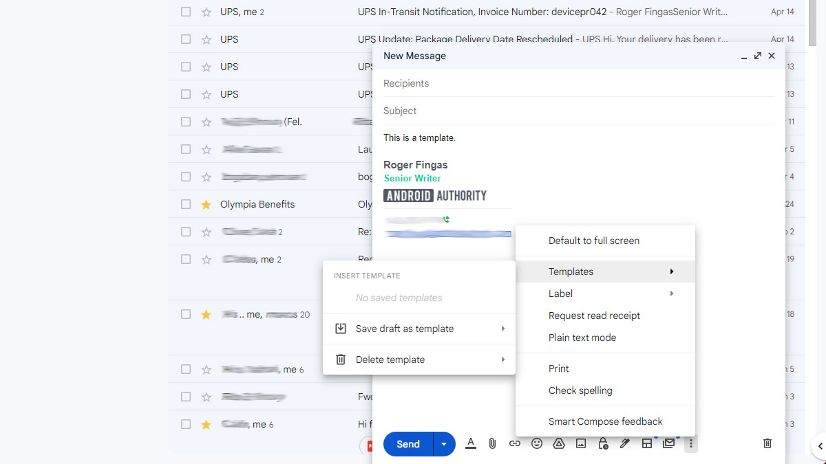Open the Olympia Benefits email row
Viewport: 826px width, 464px height.
tap(270, 204)
